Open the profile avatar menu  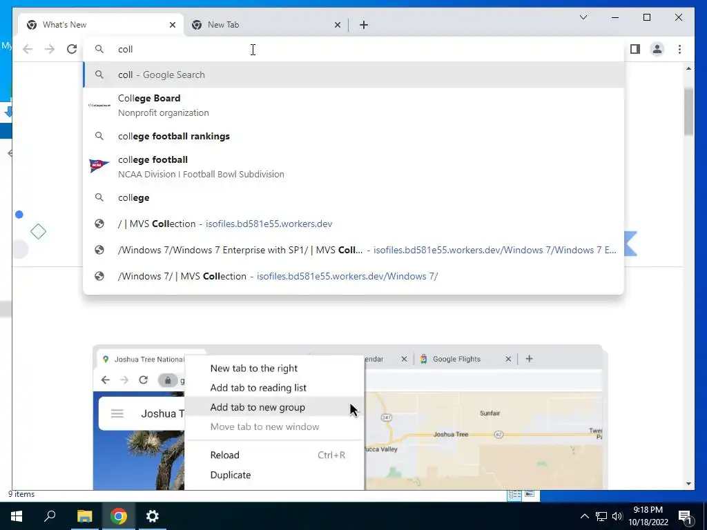click(x=657, y=49)
